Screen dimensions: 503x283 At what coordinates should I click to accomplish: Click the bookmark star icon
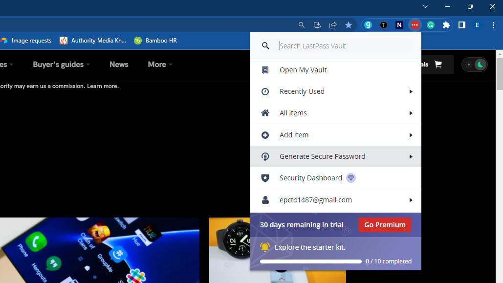click(349, 25)
